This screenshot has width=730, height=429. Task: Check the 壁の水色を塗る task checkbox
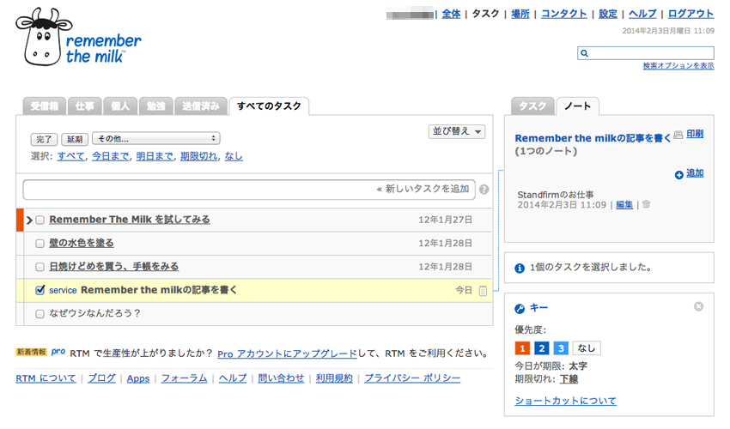click(40, 244)
